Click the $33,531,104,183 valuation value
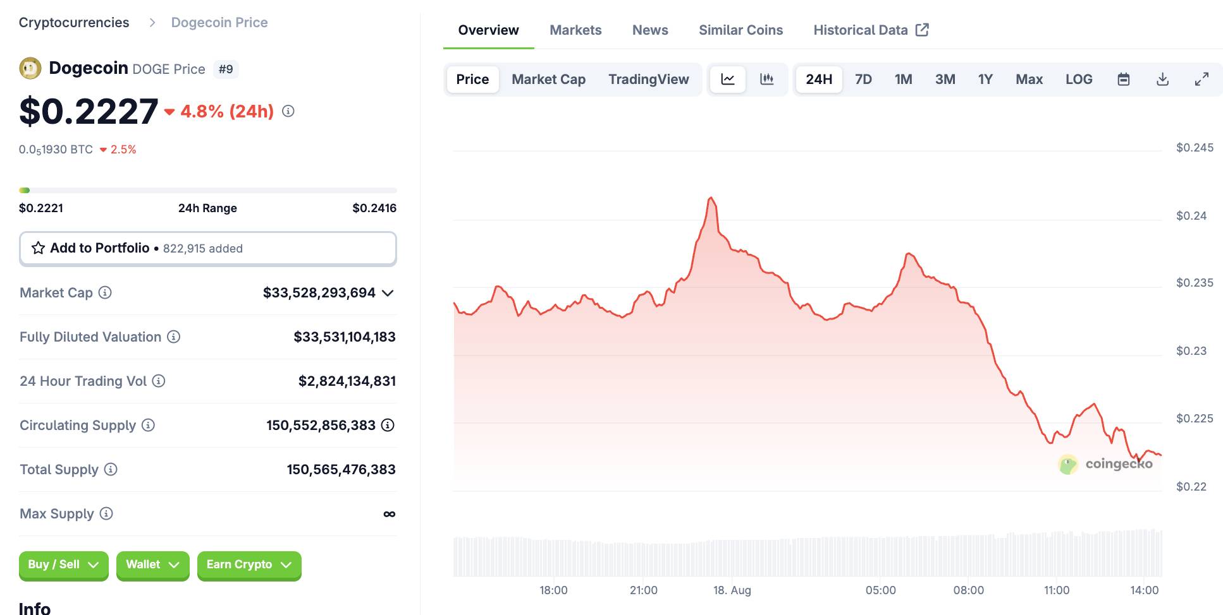 345,337
